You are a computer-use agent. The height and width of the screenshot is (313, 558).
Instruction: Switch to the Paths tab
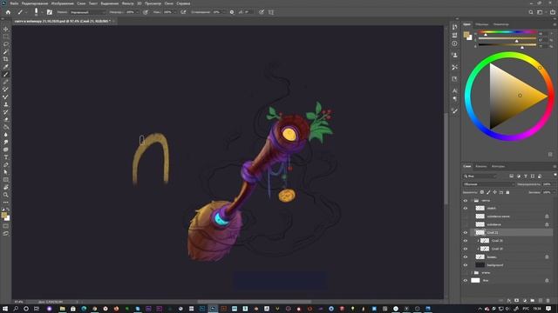(x=498, y=166)
